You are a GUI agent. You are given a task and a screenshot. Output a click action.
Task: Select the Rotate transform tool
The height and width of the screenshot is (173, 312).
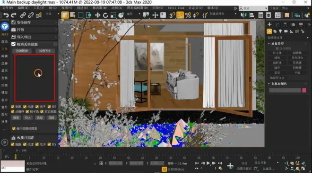click(105, 15)
